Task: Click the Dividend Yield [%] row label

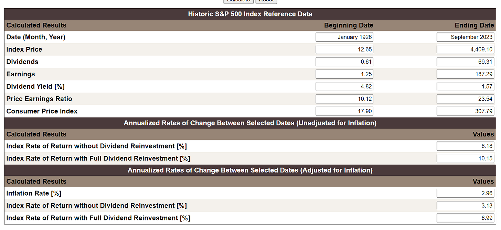Action: tap(35, 87)
